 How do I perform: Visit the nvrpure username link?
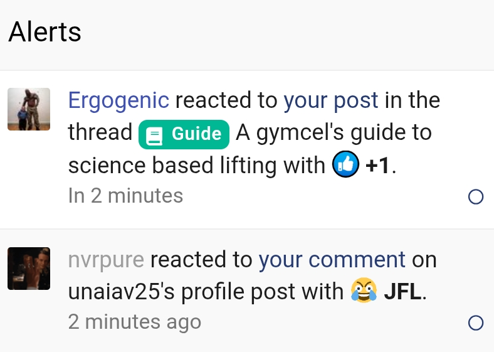106,259
